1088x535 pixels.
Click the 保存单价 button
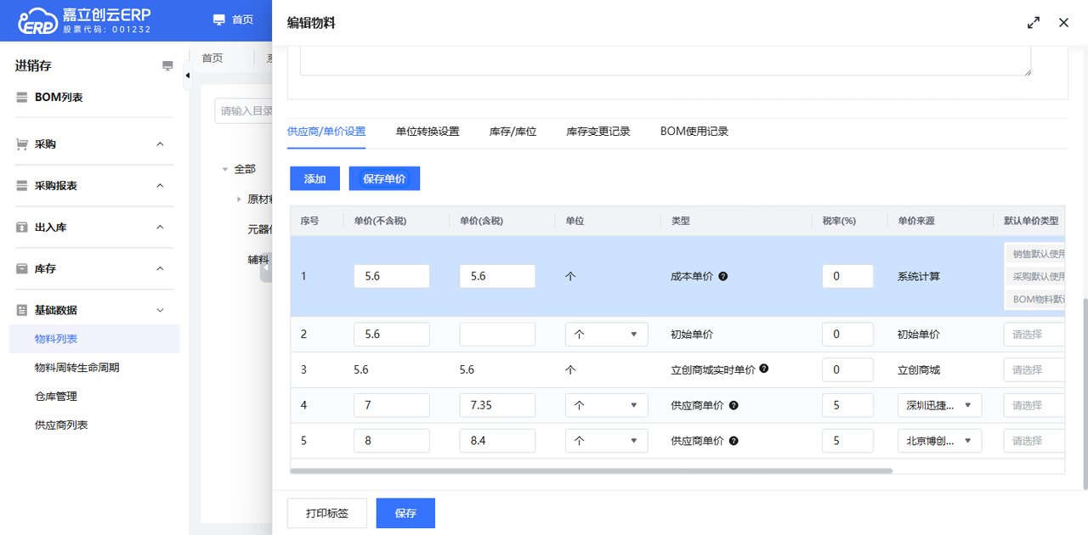pyautogui.click(x=384, y=178)
